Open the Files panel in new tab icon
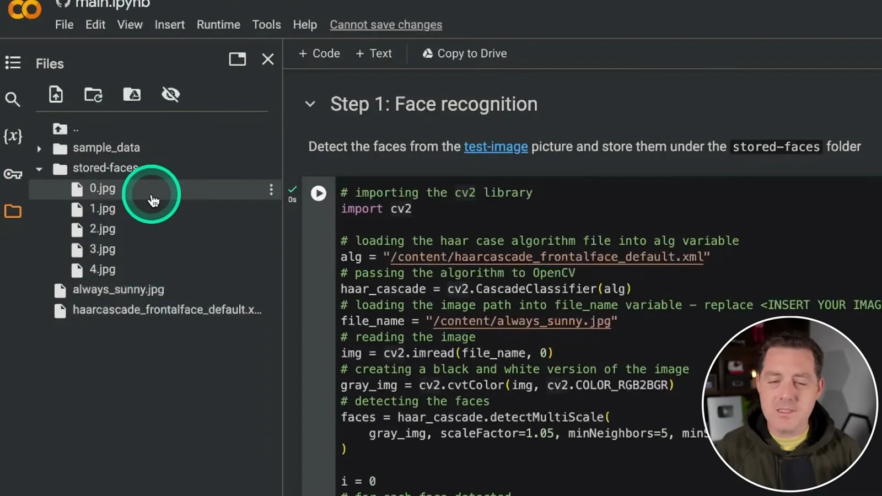The width and height of the screenshot is (882, 496). (238, 59)
